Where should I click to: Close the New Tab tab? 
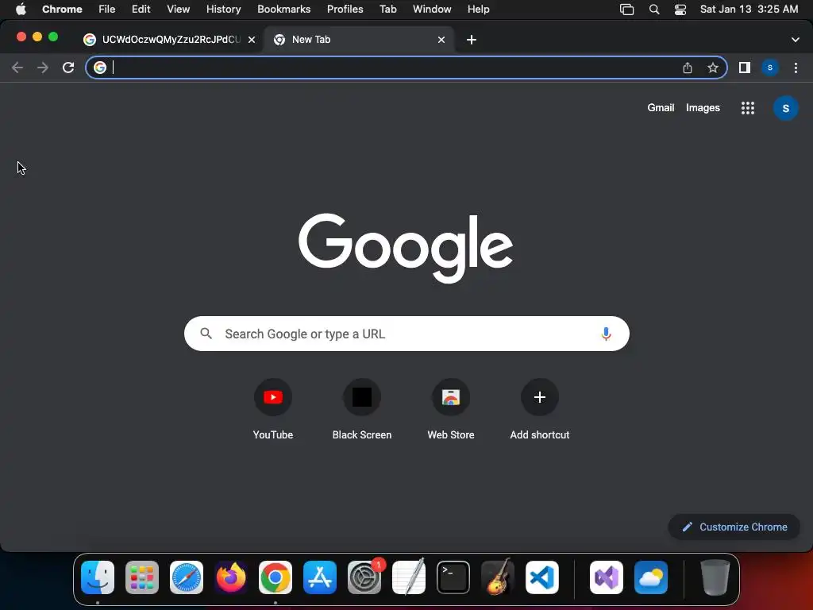441,40
